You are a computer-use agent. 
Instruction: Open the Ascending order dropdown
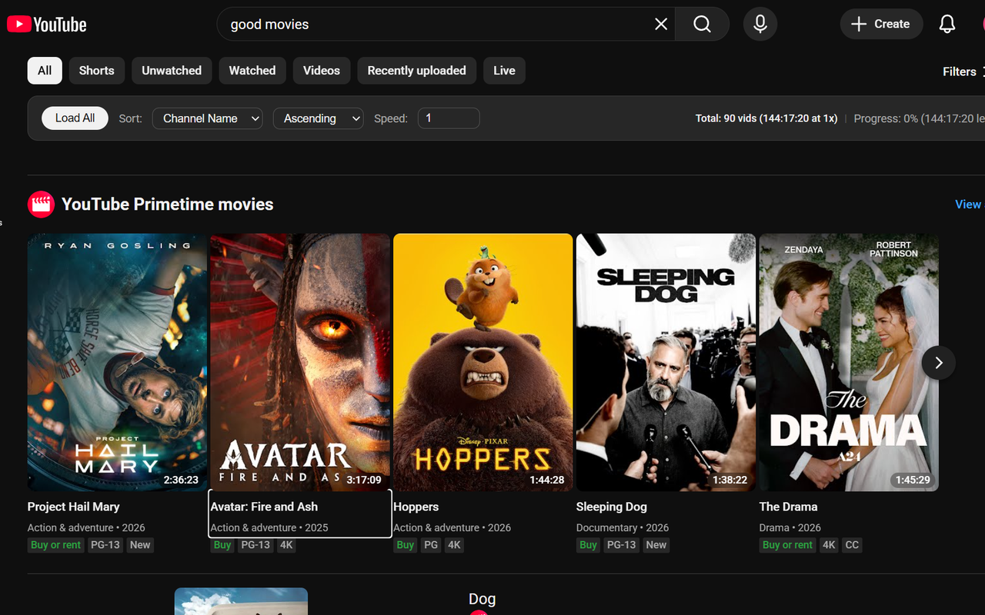[x=318, y=118]
